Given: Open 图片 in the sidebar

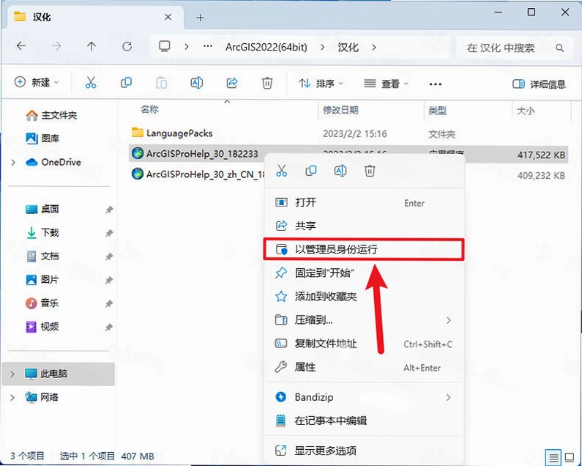Looking at the screenshot, I should (42, 279).
